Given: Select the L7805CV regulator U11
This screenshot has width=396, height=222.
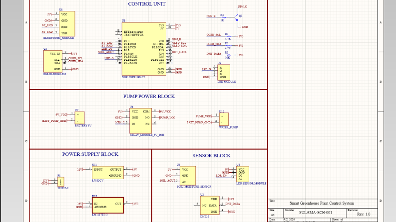Looking at the screenshot, I should click(108, 172).
